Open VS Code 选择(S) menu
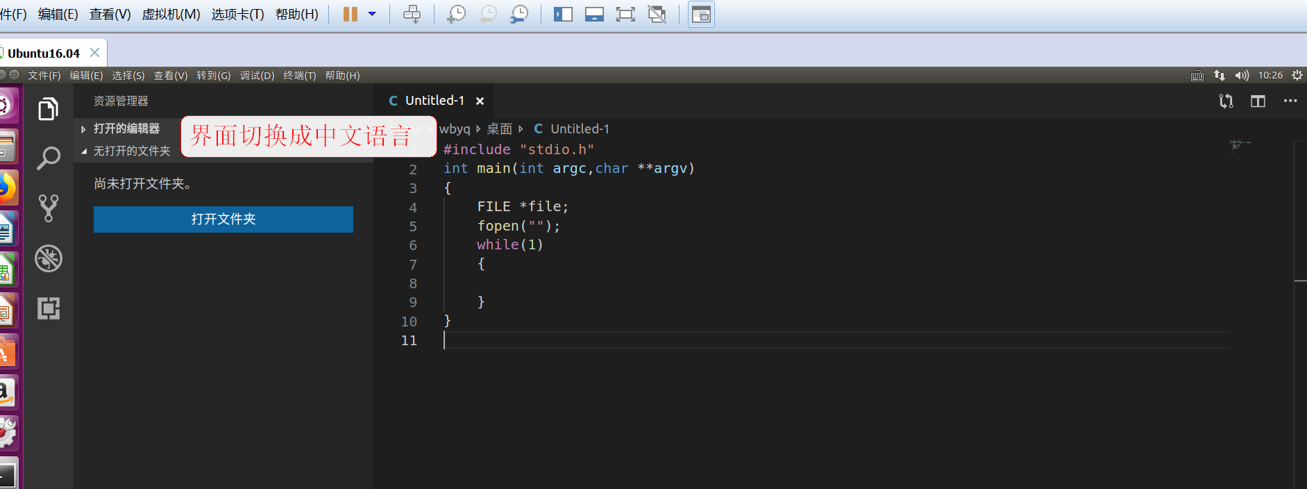This screenshot has height=489, width=1307. coord(128,76)
